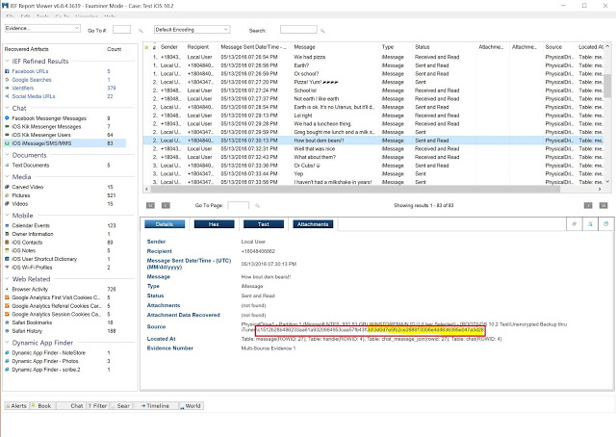Click the Google Searches artifact icon
616x437 pixels.
[x=7, y=80]
